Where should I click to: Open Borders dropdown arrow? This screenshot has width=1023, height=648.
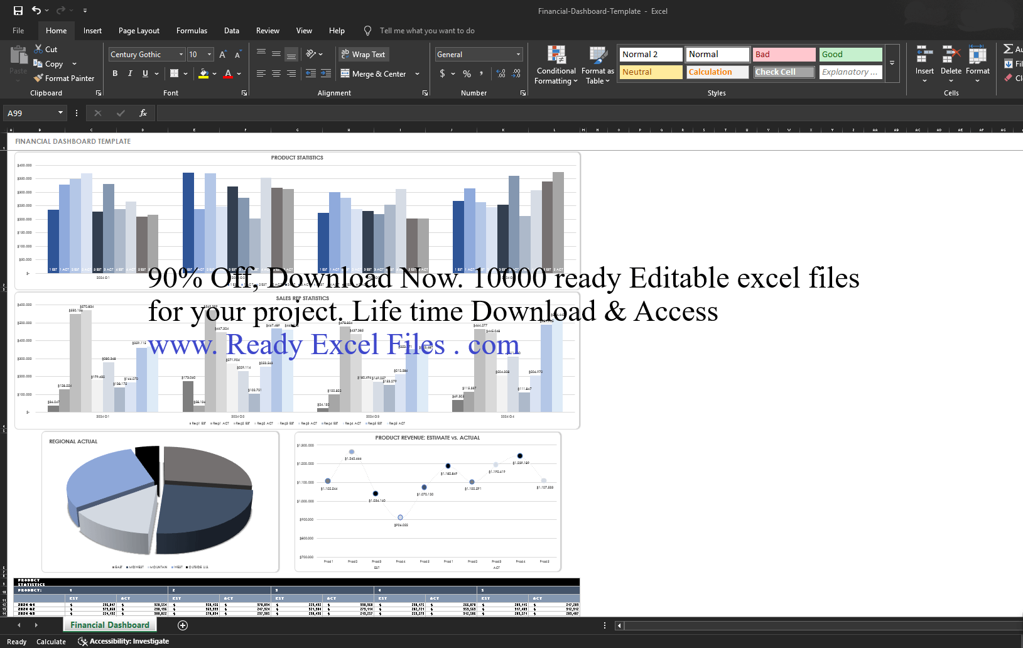(186, 73)
